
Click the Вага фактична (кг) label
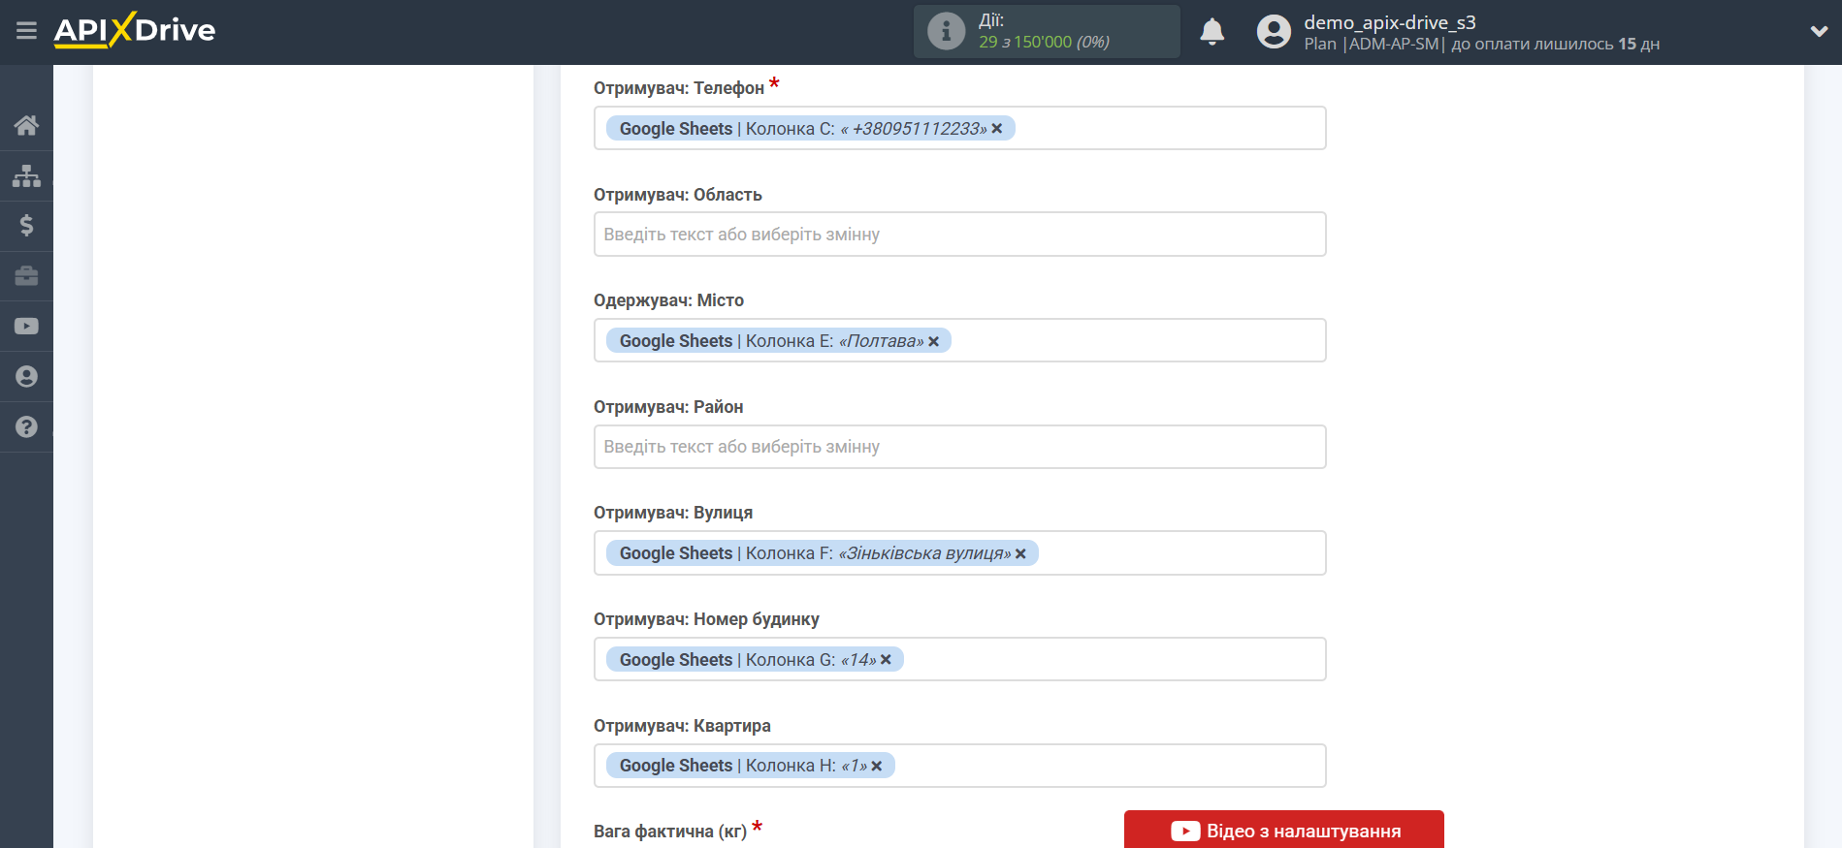[x=670, y=832]
